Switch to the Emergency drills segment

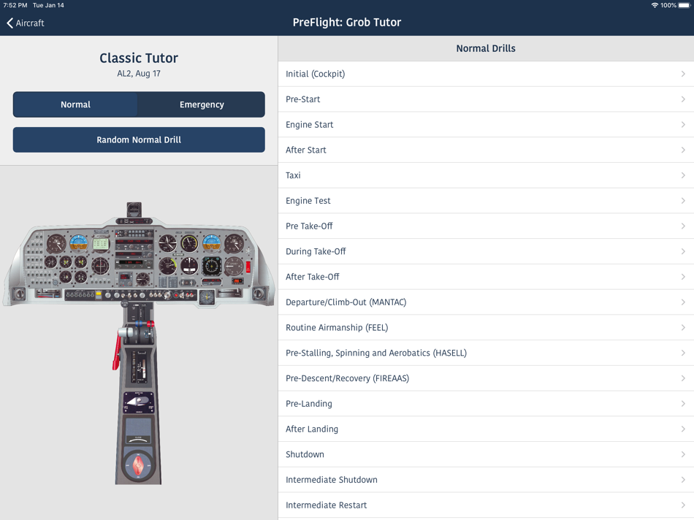pyautogui.click(x=202, y=104)
